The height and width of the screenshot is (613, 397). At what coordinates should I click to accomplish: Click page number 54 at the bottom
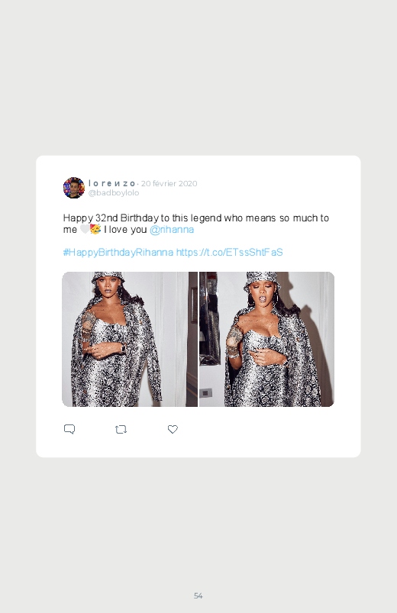[x=198, y=595]
